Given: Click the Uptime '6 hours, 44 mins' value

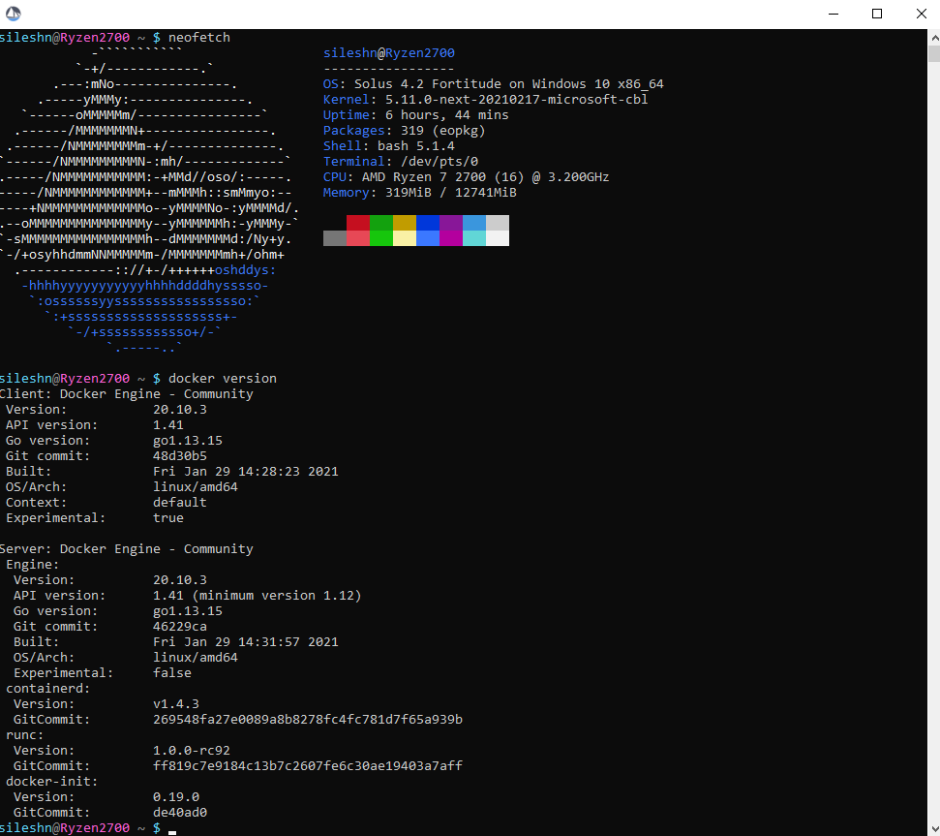Looking at the screenshot, I should pos(447,115).
